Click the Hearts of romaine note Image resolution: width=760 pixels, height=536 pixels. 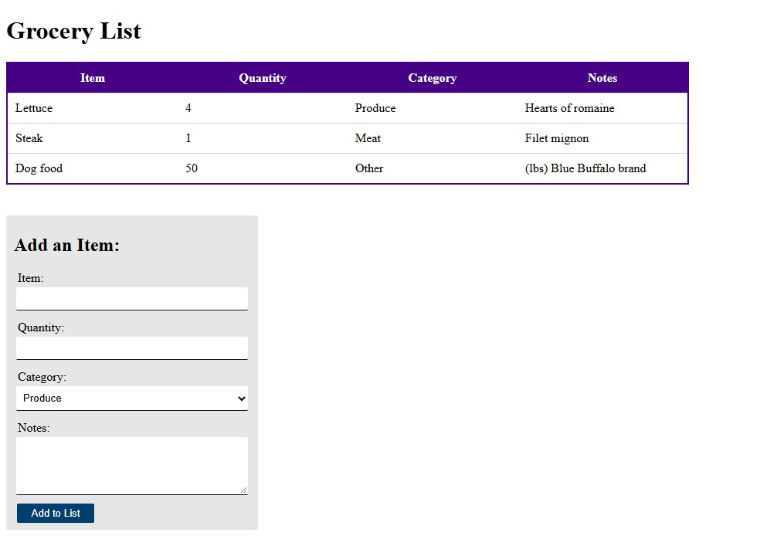(x=602, y=108)
